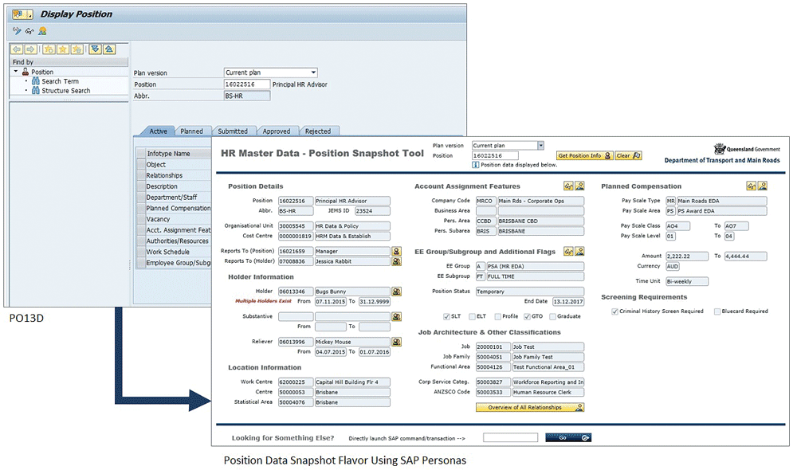This screenshot has height=470, width=797.
Task: Click person icon beside Reports To (Position) Manager
Action: (396, 251)
